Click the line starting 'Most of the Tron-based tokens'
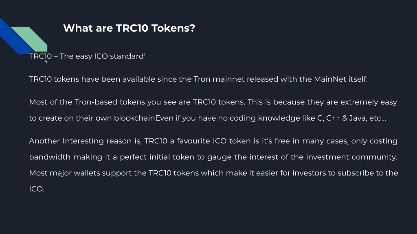Screen dimensions: 417x234 [x=213, y=102]
